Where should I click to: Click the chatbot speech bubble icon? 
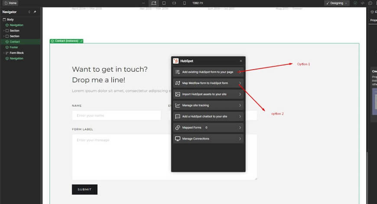tap(177, 116)
